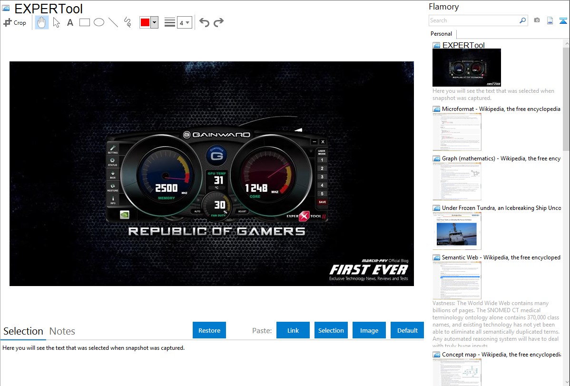Click the Paste Link button

coord(293,330)
